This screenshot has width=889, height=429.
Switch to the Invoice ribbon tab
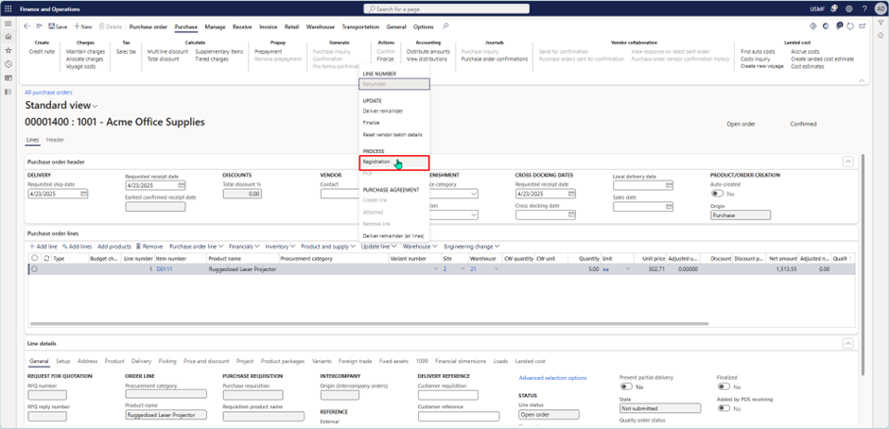(269, 26)
